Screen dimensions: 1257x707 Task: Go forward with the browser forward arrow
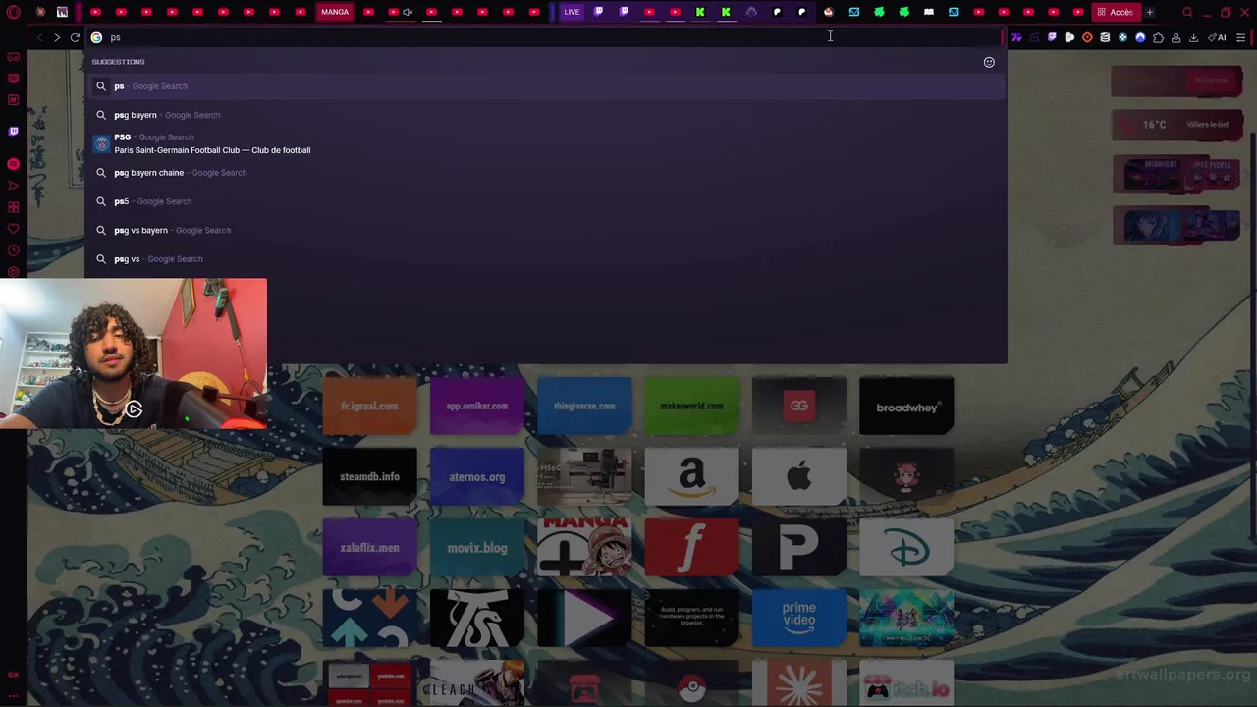point(57,37)
